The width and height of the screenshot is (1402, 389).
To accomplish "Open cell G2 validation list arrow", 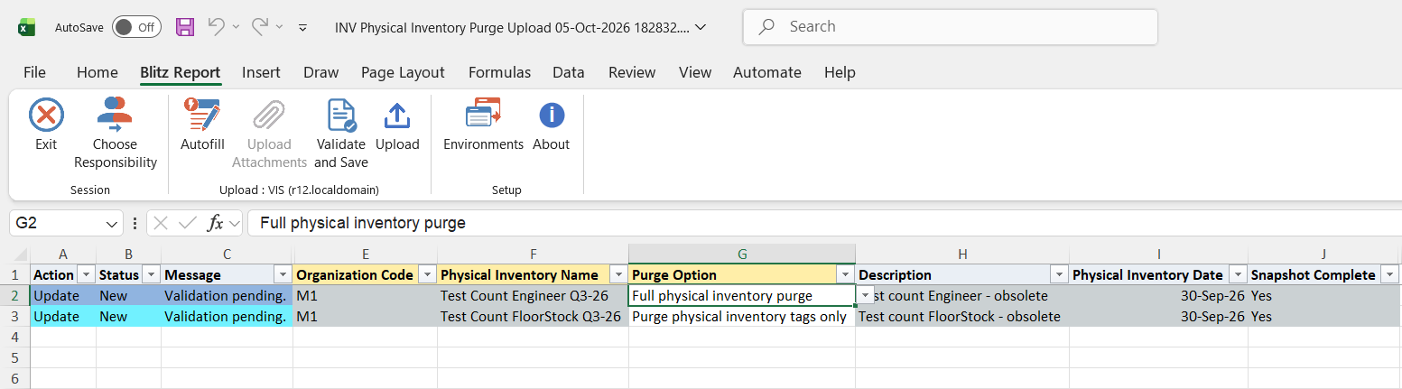I will tap(865, 295).
